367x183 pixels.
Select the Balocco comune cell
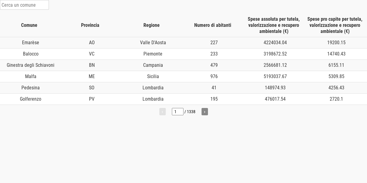coord(31,54)
